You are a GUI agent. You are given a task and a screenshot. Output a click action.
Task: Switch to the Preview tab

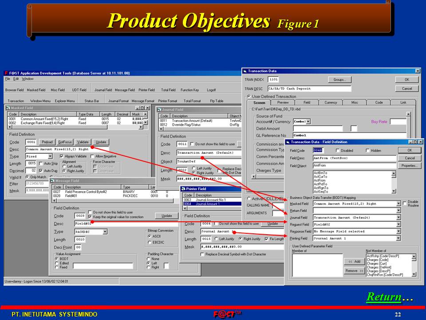[x=283, y=102]
